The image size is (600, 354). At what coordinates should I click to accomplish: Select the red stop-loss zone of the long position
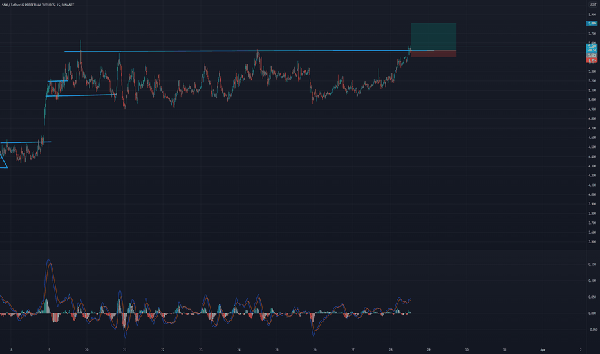(433, 53)
